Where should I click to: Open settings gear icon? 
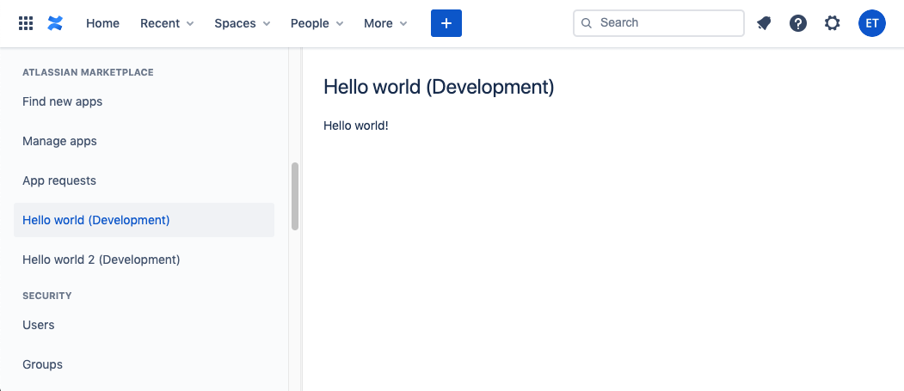[x=832, y=23]
